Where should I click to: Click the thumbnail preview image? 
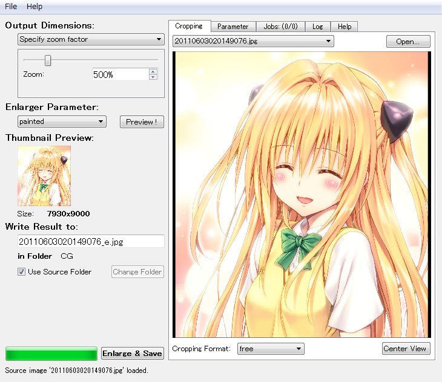point(44,176)
